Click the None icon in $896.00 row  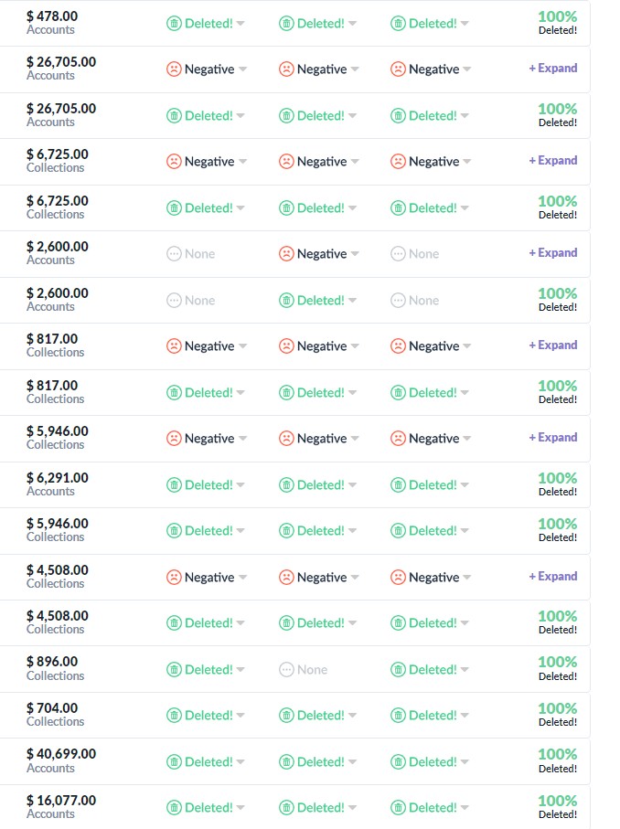[x=286, y=670]
